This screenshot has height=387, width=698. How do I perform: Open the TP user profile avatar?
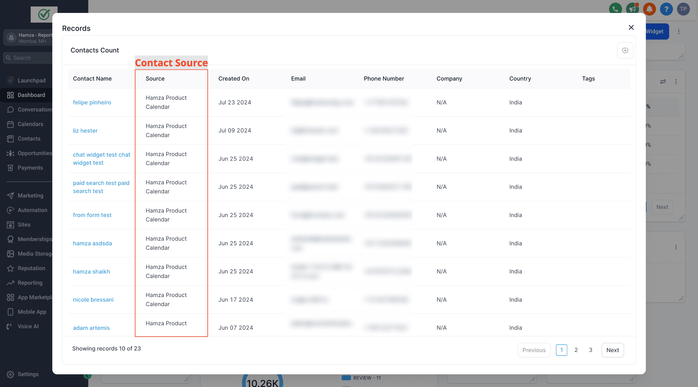coord(683,9)
